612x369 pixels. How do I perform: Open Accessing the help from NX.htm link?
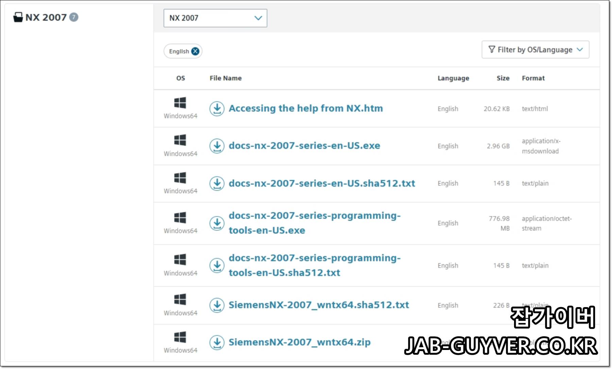306,108
